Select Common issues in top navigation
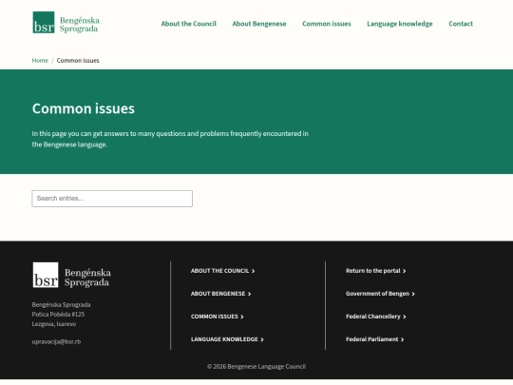Screen dimensions: 513x385 coord(327,24)
